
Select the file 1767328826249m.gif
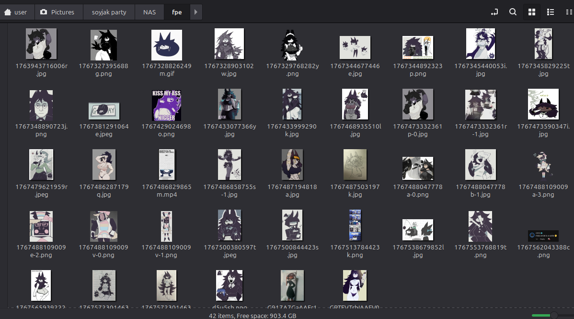click(166, 45)
